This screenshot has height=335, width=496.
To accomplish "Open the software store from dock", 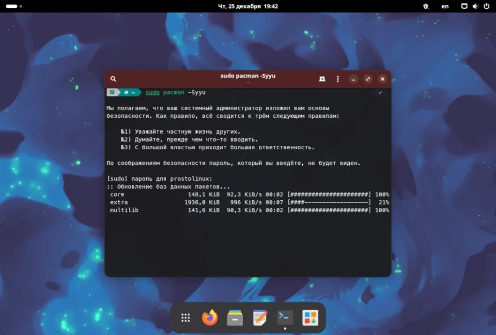I will tap(310, 318).
